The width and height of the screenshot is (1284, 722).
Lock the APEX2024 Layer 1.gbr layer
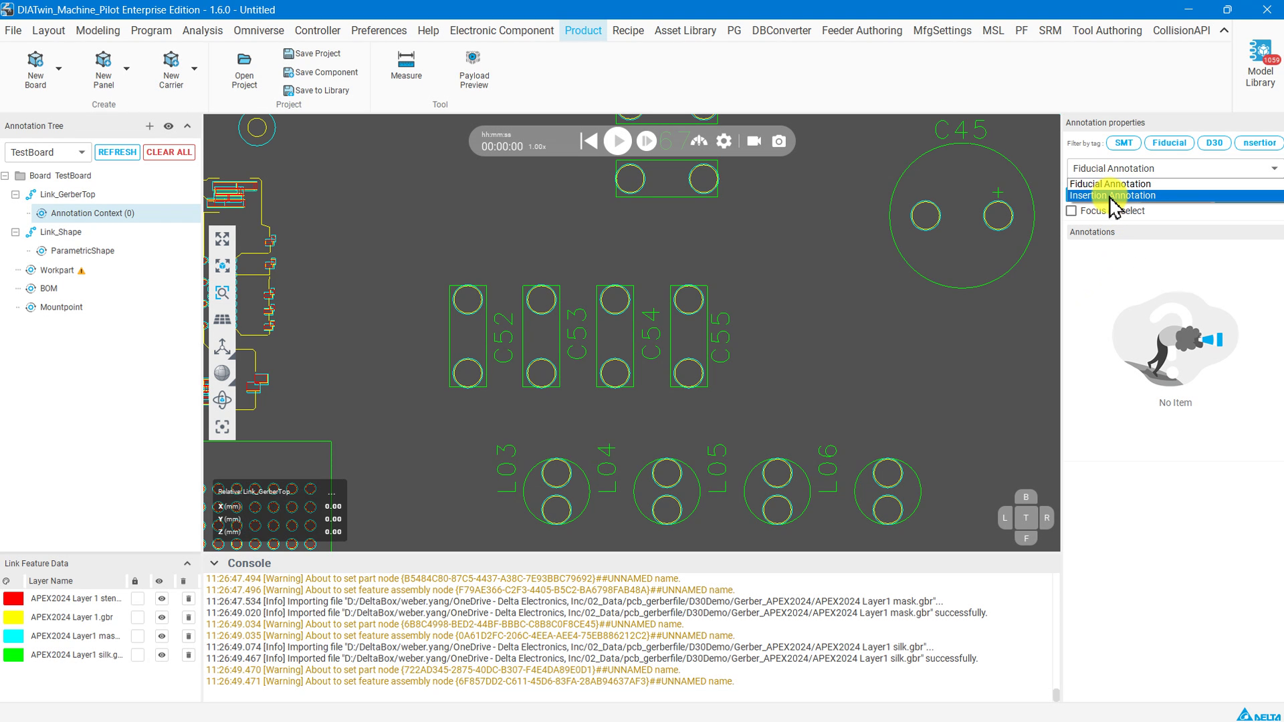click(x=137, y=618)
